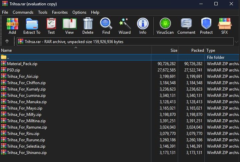Click icon beside Trihsa_For_Kumaly.zip
Screen dimensions: 240x162
4,89
